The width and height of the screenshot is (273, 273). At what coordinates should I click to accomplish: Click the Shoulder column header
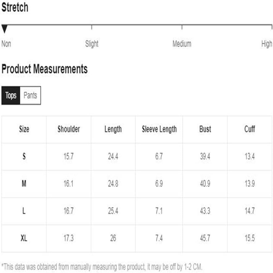69,129
